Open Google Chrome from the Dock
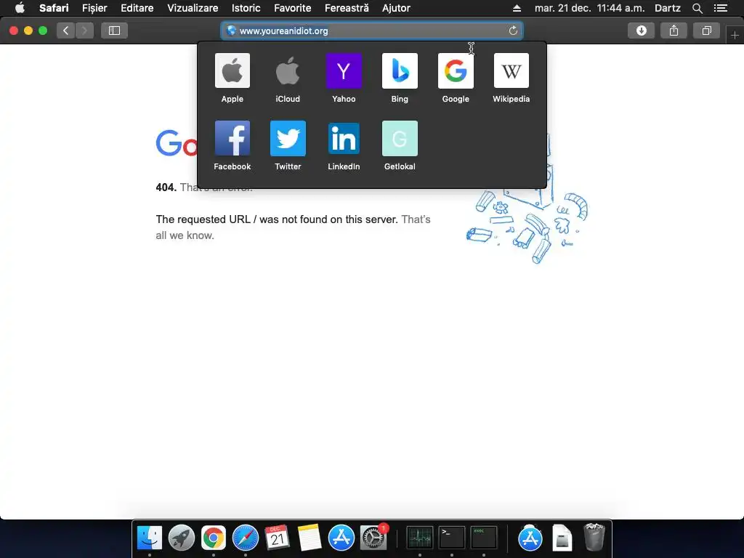This screenshot has height=558, width=744. click(x=214, y=538)
